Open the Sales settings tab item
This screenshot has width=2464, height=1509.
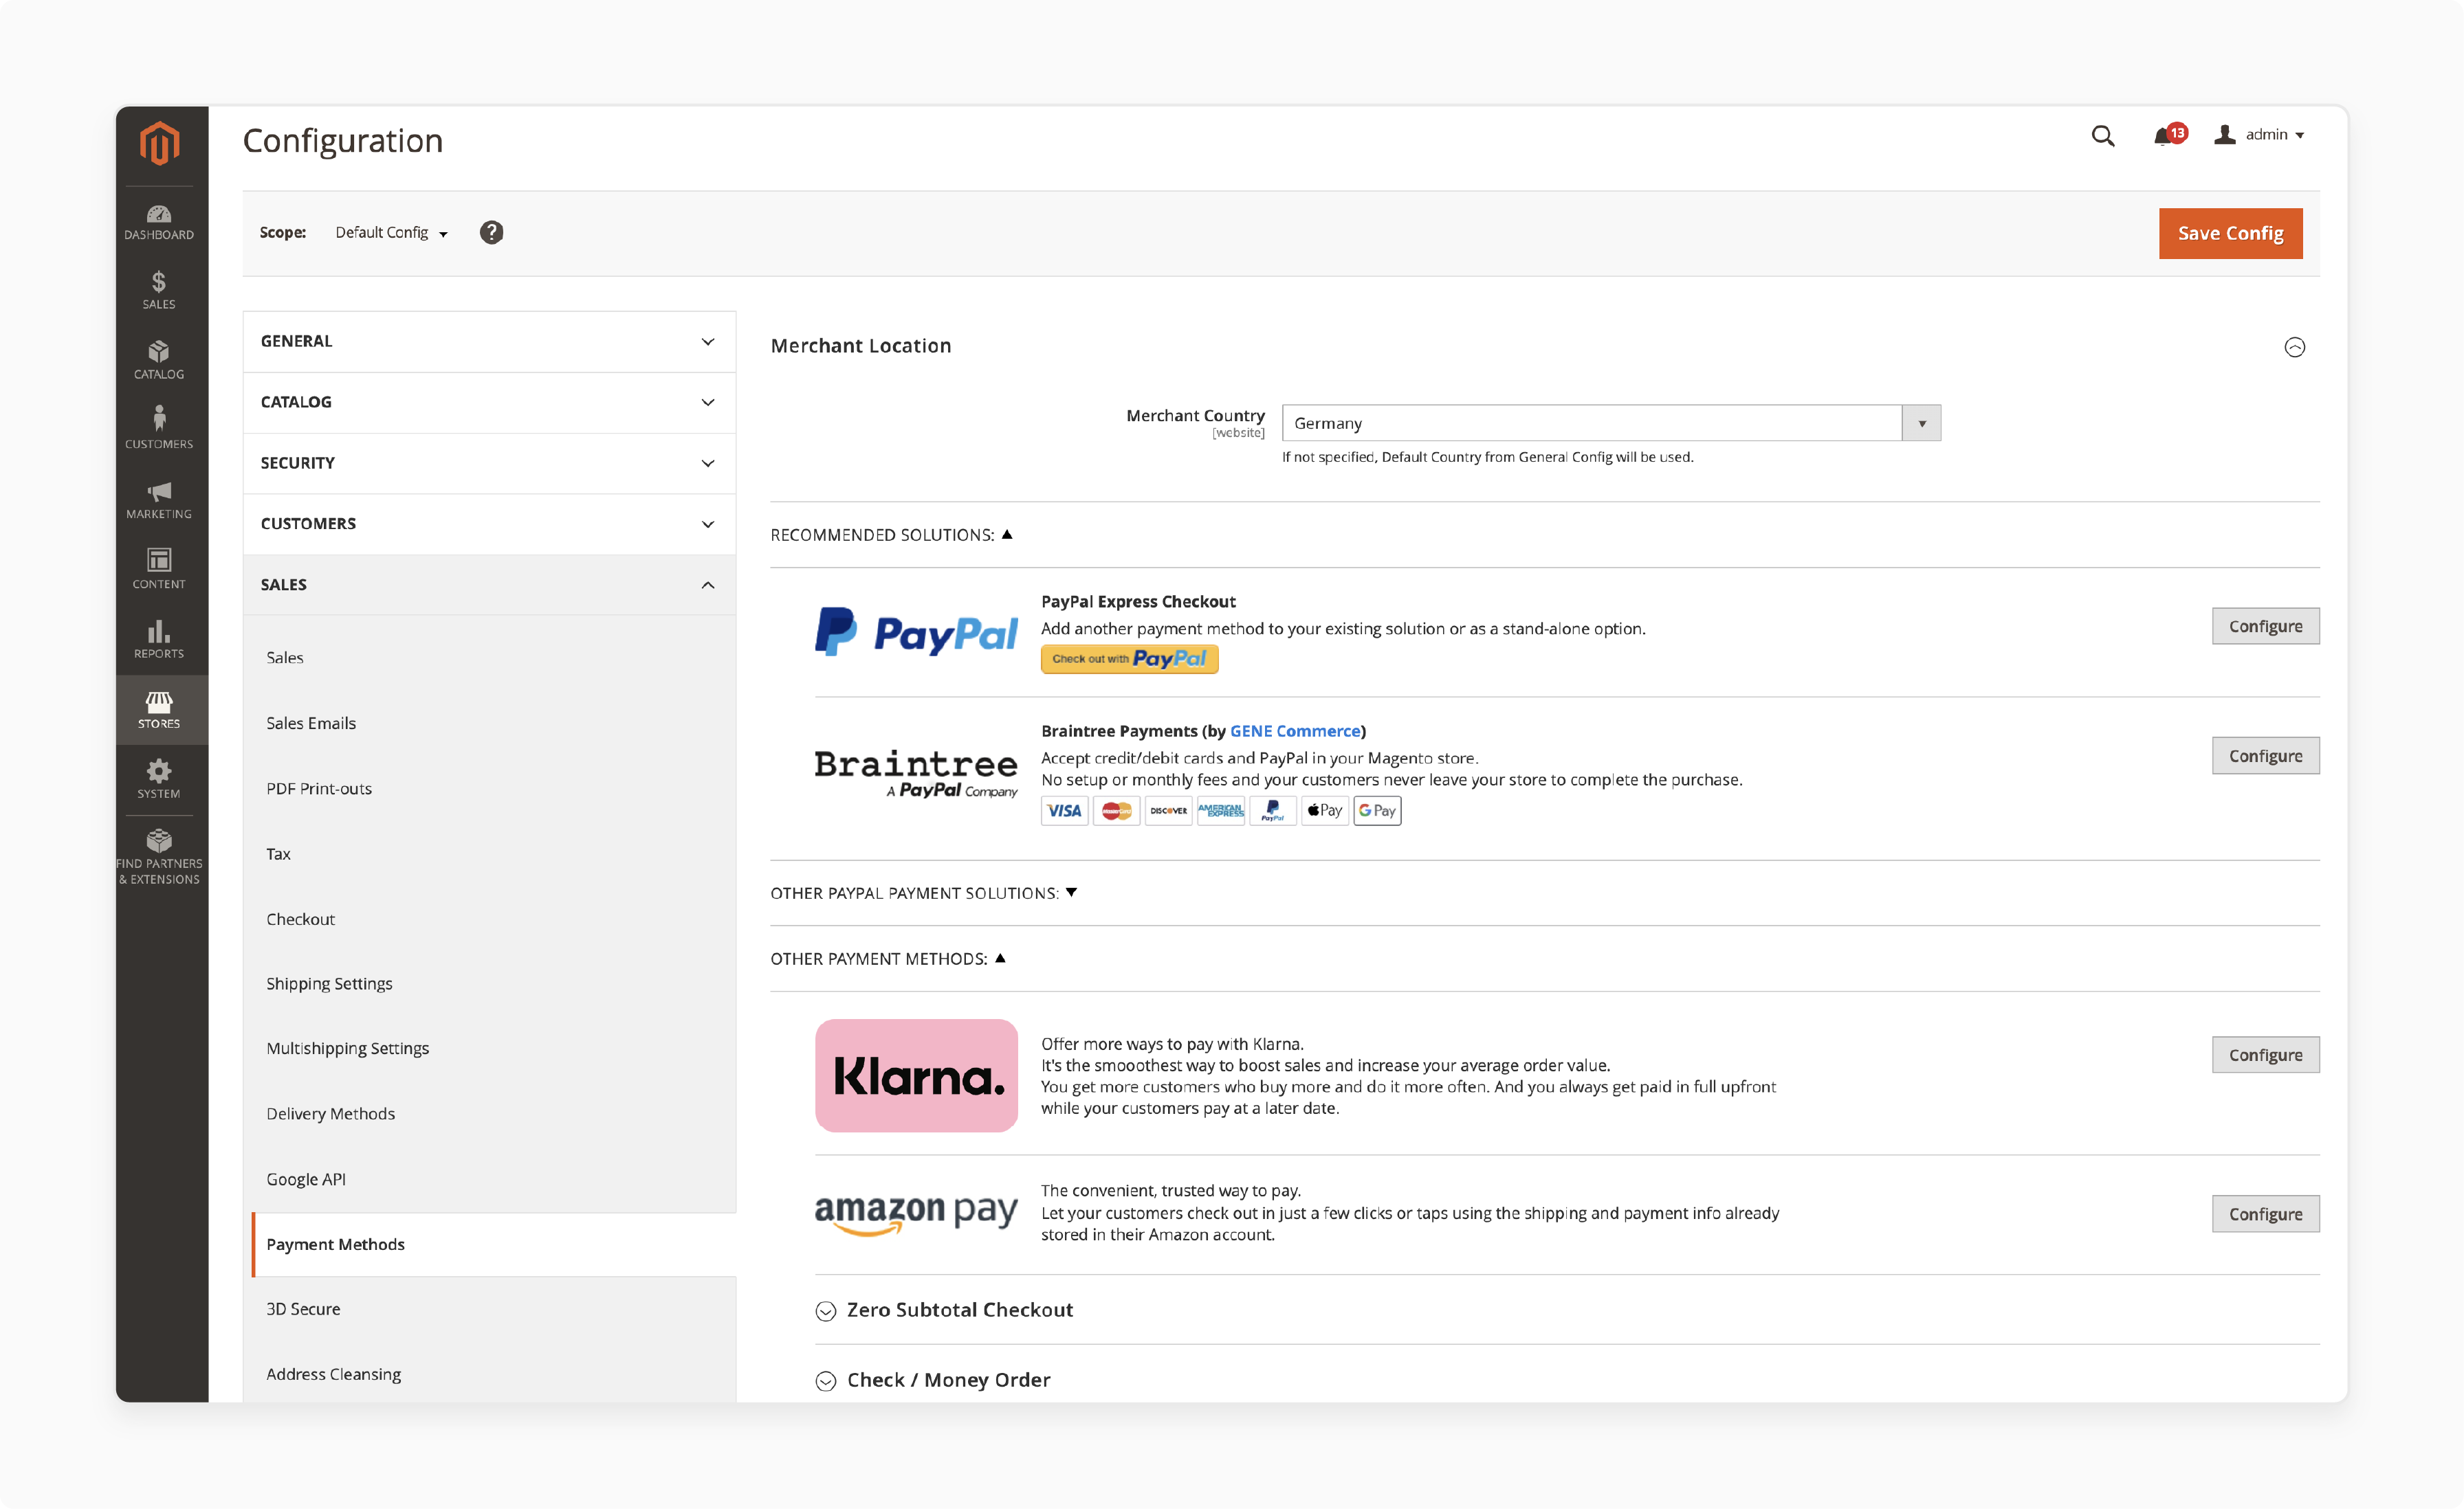[285, 658]
